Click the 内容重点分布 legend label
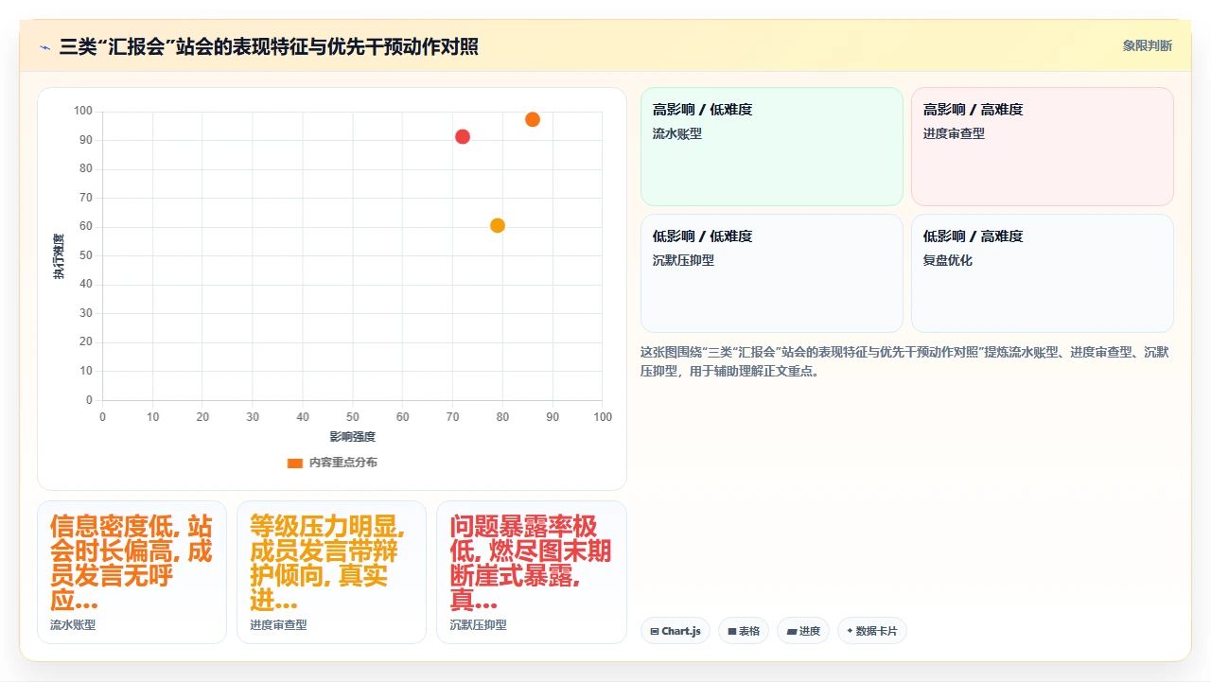Viewport: 1211px width, 682px height. (343, 463)
